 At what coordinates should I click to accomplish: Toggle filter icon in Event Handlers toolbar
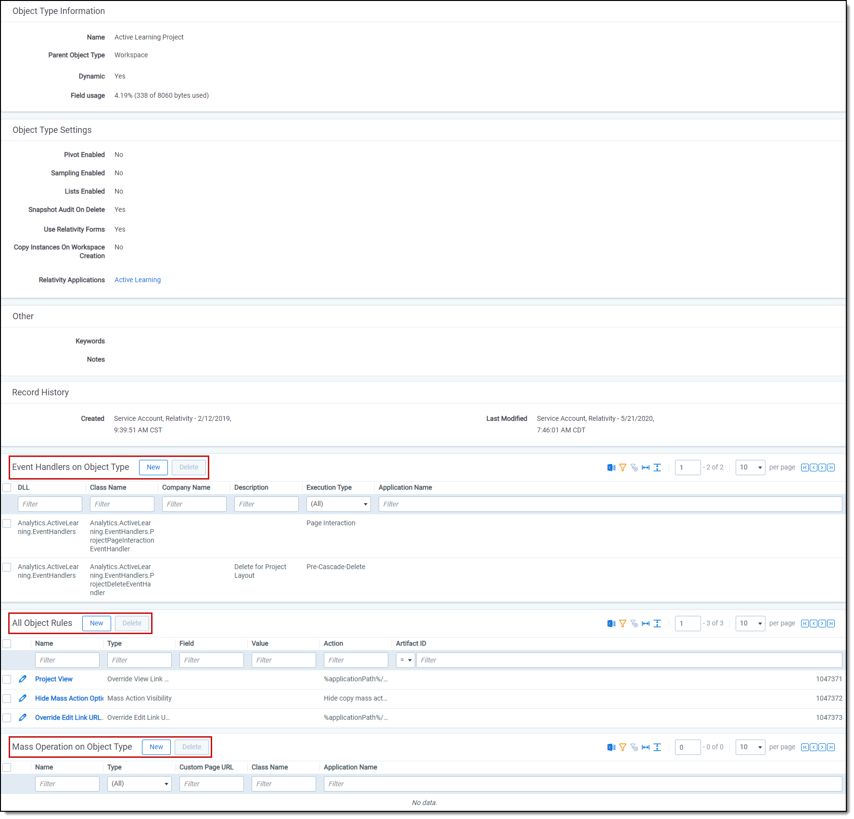tap(623, 468)
